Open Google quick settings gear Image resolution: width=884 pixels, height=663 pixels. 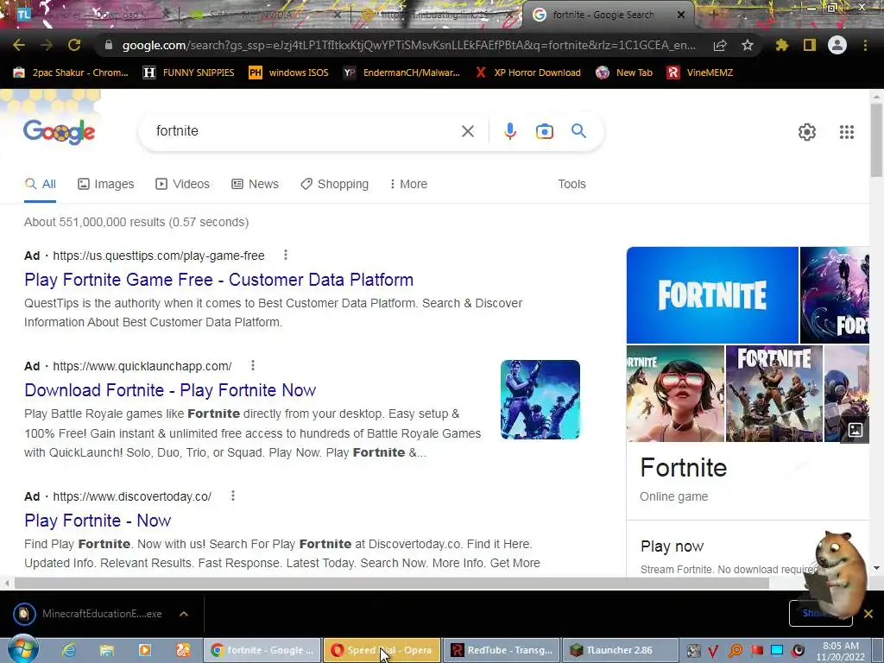(807, 132)
